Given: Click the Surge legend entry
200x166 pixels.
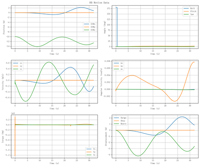Looking at the screenshot, I should [120, 118].
